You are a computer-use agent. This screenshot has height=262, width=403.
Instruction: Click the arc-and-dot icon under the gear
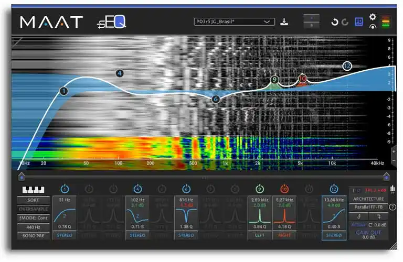click(x=373, y=26)
